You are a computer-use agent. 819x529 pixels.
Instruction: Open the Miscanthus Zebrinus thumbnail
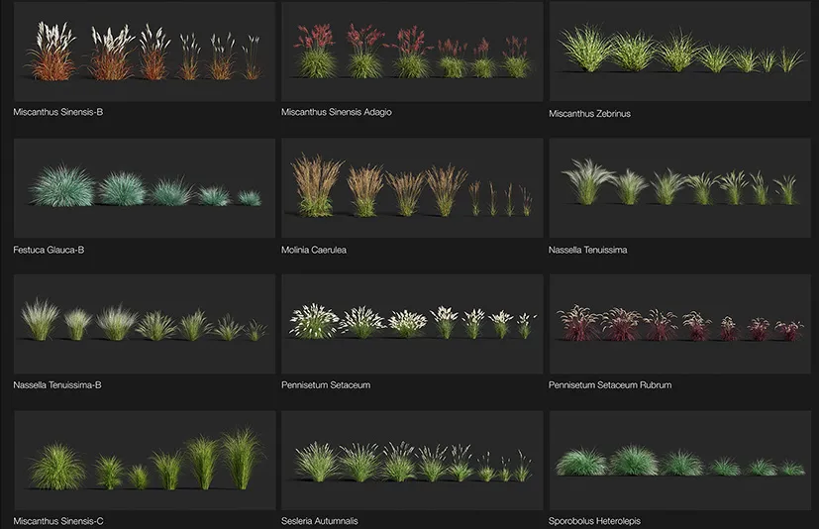680,52
